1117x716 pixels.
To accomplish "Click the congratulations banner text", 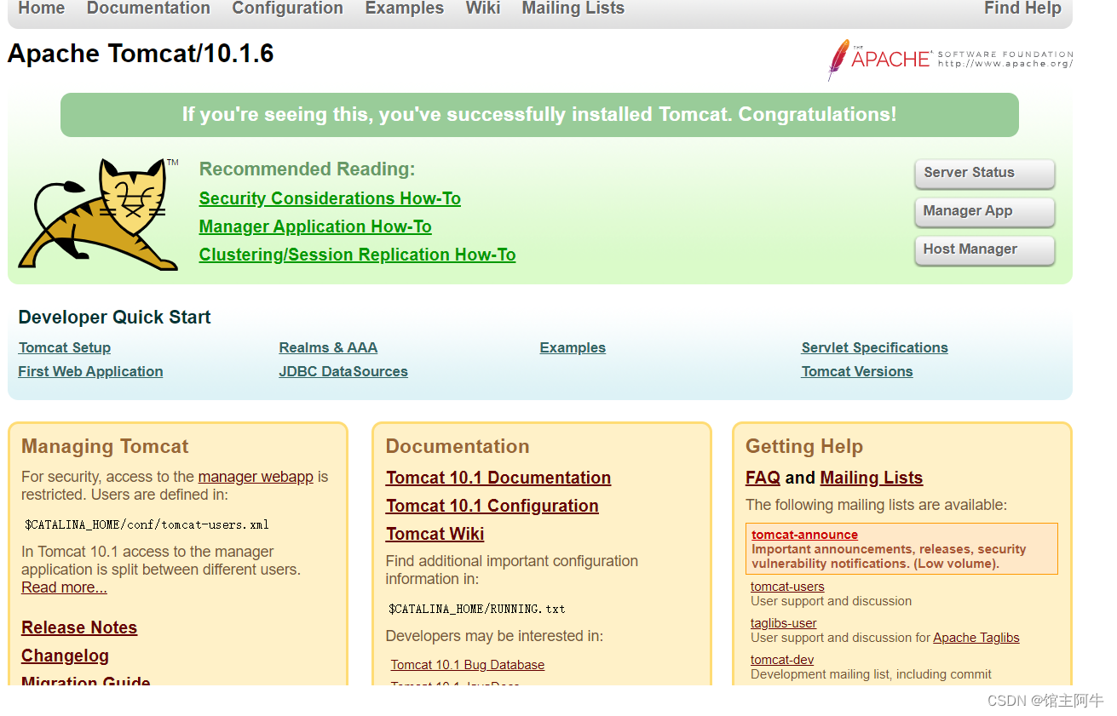I will pos(539,115).
